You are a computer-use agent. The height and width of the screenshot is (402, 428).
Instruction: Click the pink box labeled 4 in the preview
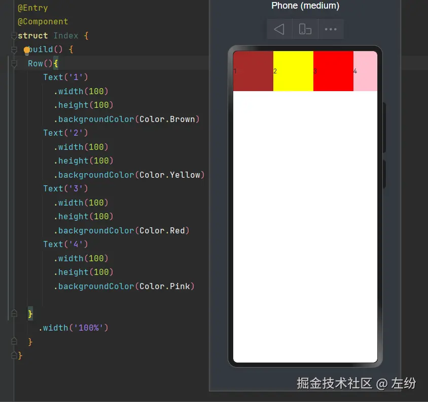(x=365, y=71)
